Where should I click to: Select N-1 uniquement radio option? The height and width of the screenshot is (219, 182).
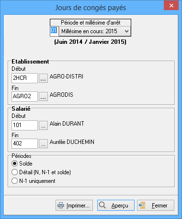pyautogui.click(x=14, y=181)
